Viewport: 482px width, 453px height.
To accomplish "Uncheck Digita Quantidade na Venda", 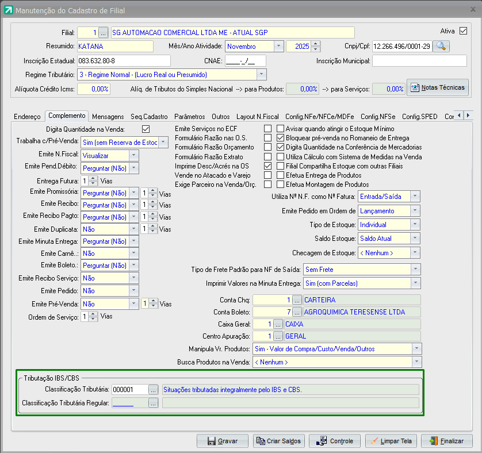I will click(x=146, y=129).
